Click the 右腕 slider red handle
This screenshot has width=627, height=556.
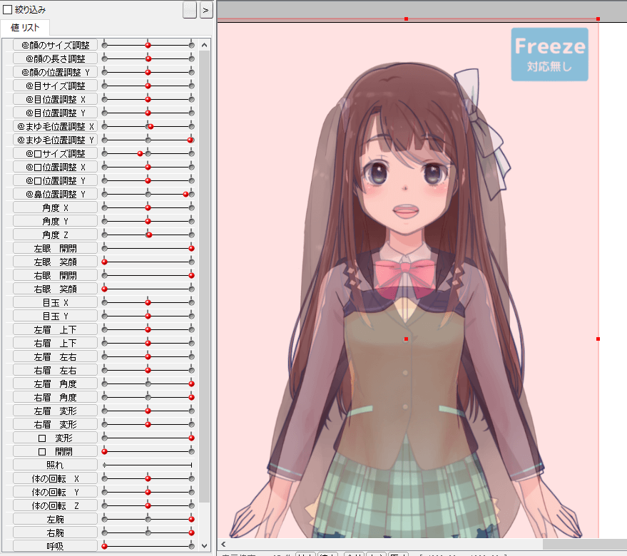coord(192,532)
